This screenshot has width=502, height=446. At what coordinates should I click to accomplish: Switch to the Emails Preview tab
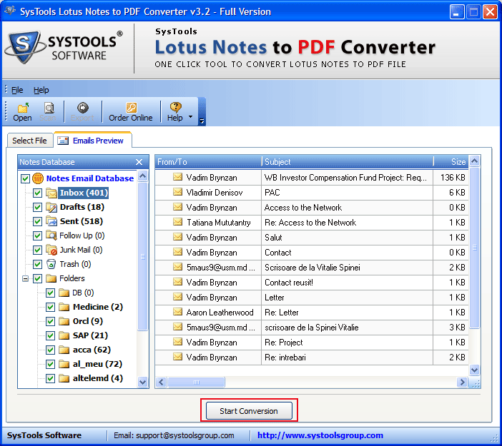point(93,141)
